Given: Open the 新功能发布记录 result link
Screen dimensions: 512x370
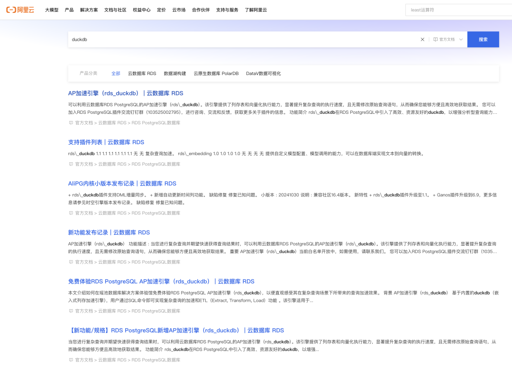Looking at the screenshot, I should pos(109,232).
